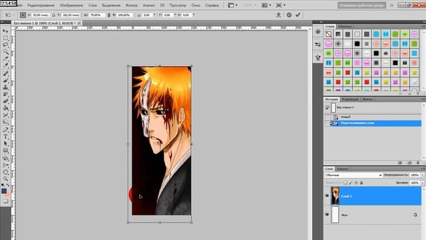Select the Healing Brush tool
This screenshot has height=240, width=426.
click(5, 73)
